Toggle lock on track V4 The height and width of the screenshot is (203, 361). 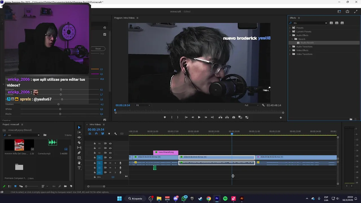click(x=95, y=144)
